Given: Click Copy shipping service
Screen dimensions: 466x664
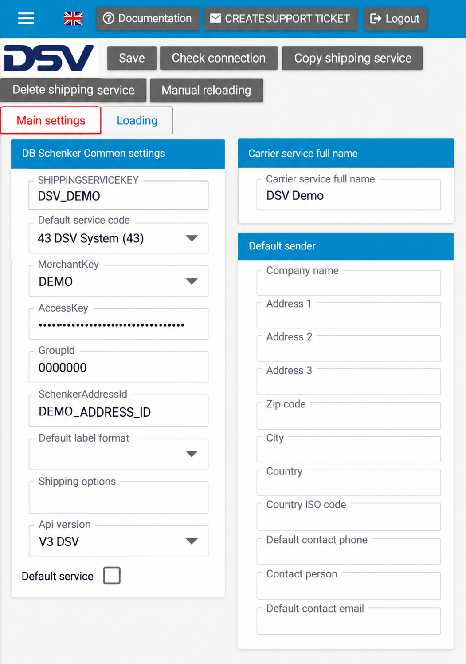Looking at the screenshot, I should coord(352,58).
